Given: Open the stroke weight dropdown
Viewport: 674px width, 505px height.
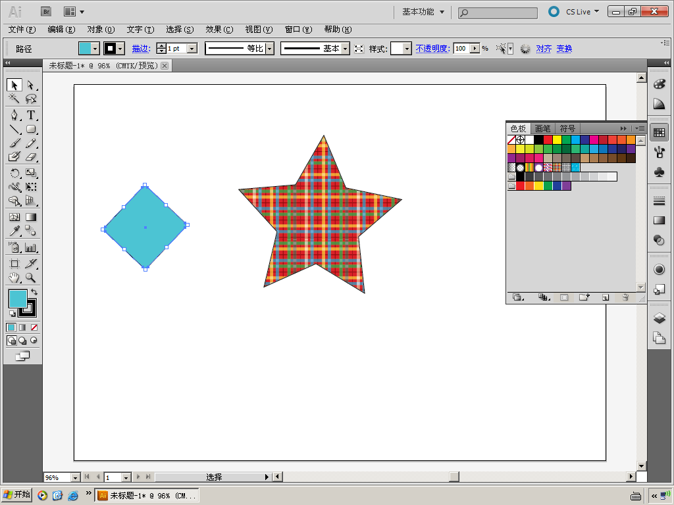Looking at the screenshot, I should pos(192,49).
